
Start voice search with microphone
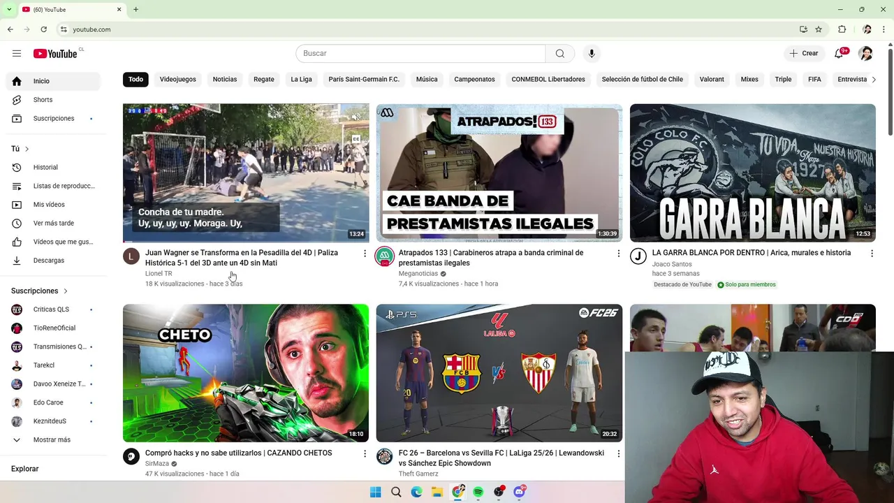[x=592, y=54]
